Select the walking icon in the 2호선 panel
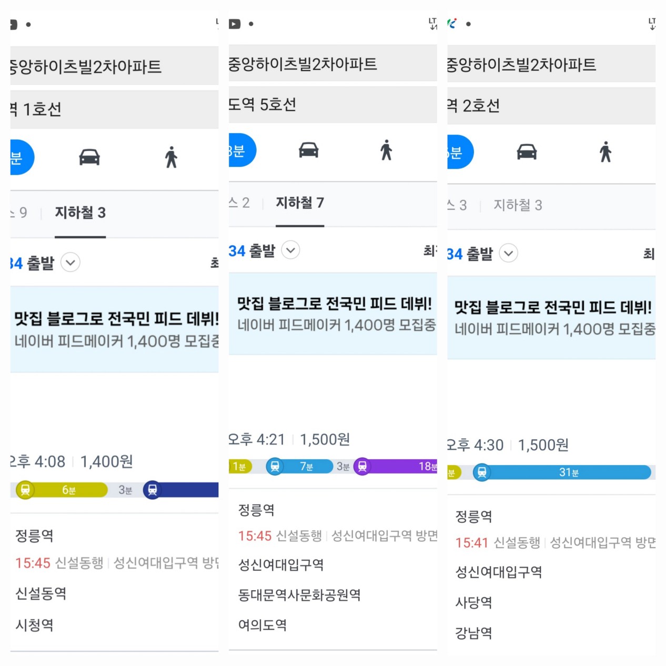Viewport: 666px width, 666px height. (x=606, y=152)
